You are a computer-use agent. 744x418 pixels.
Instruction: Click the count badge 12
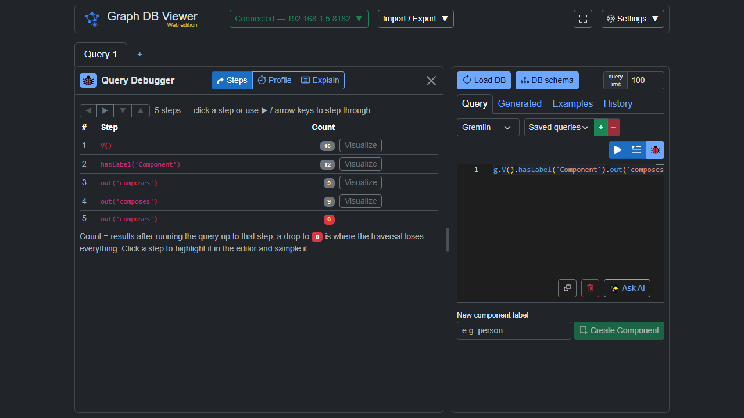(x=327, y=165)
